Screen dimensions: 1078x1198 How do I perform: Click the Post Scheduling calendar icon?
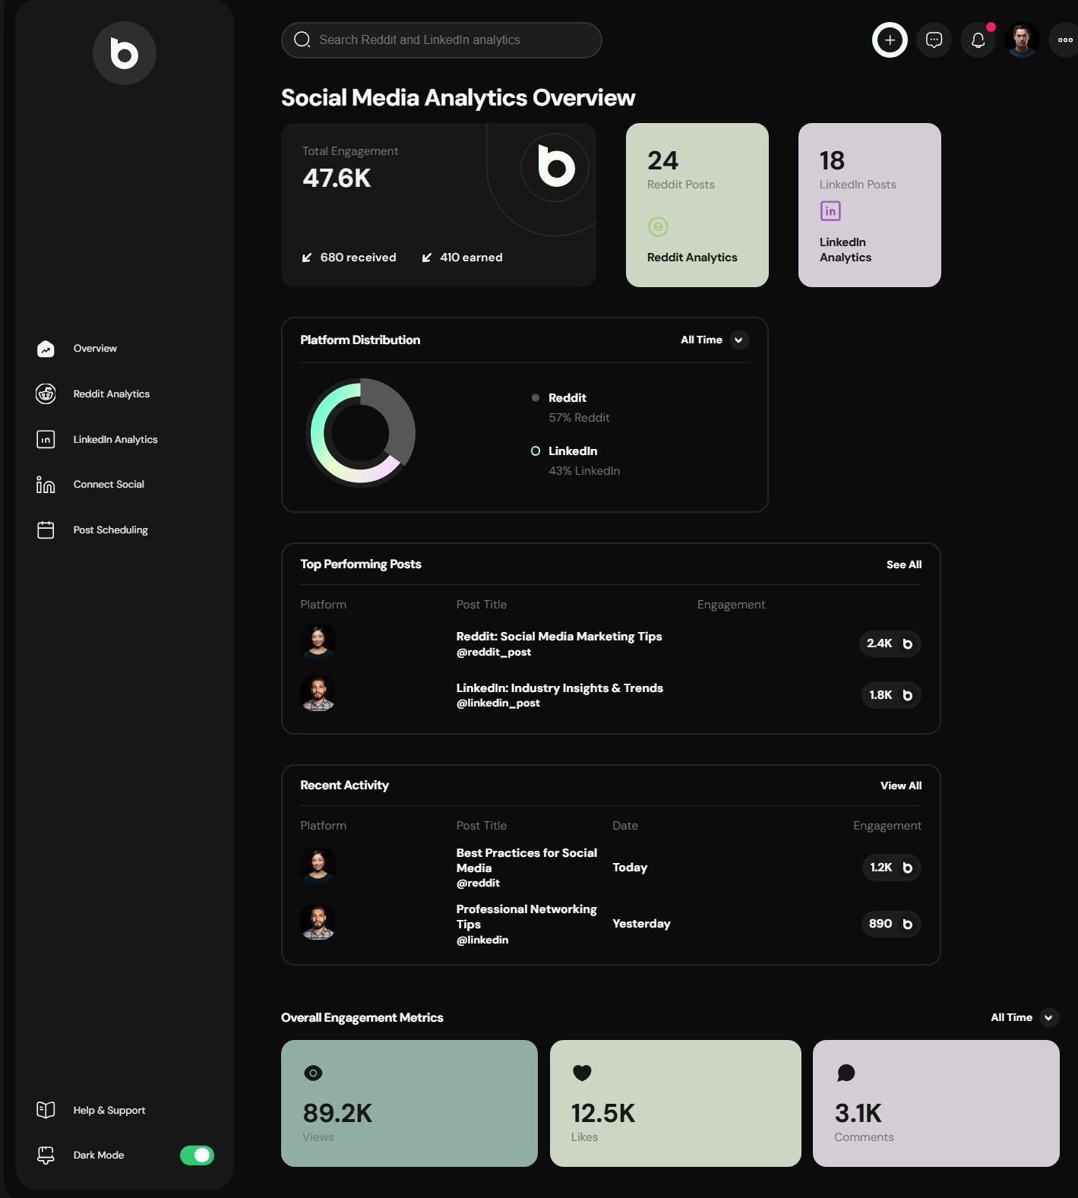point(46,529)
